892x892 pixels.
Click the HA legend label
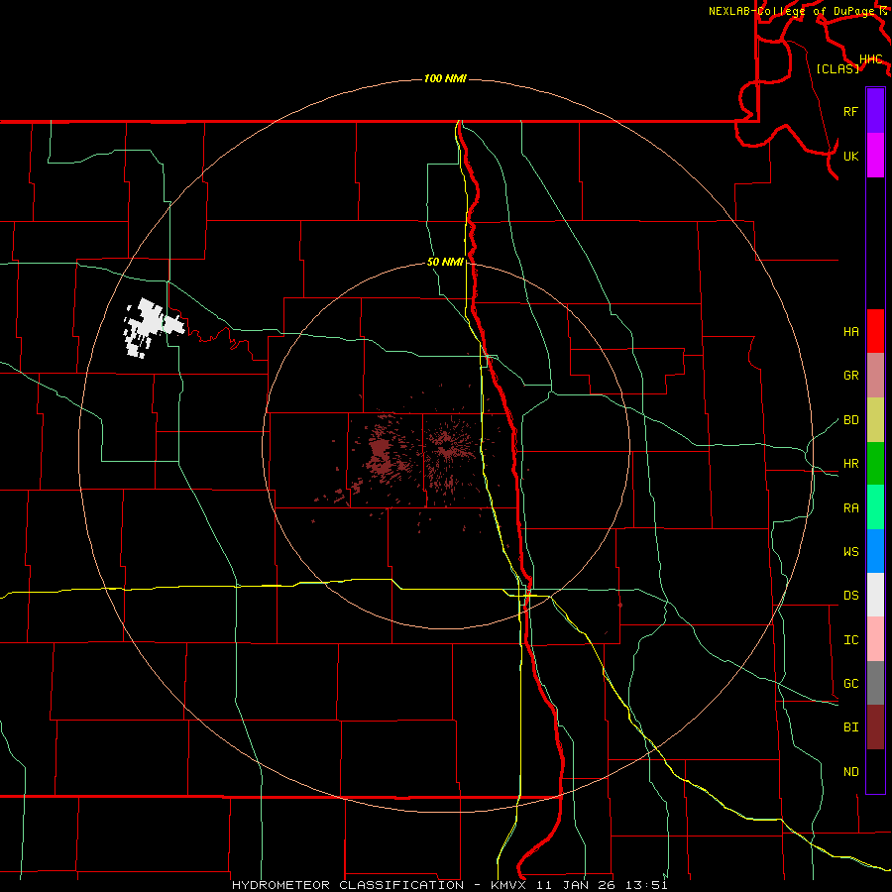point(850,331)
